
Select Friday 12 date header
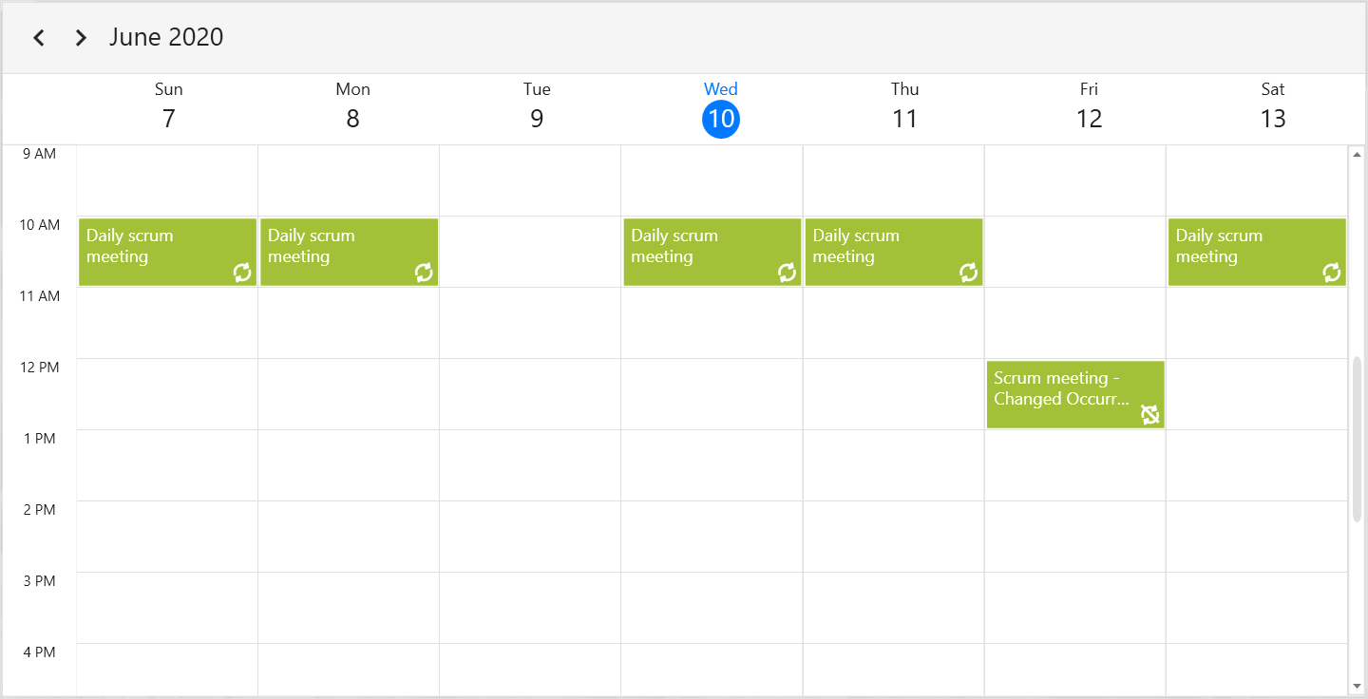[x=1089, y=119]
